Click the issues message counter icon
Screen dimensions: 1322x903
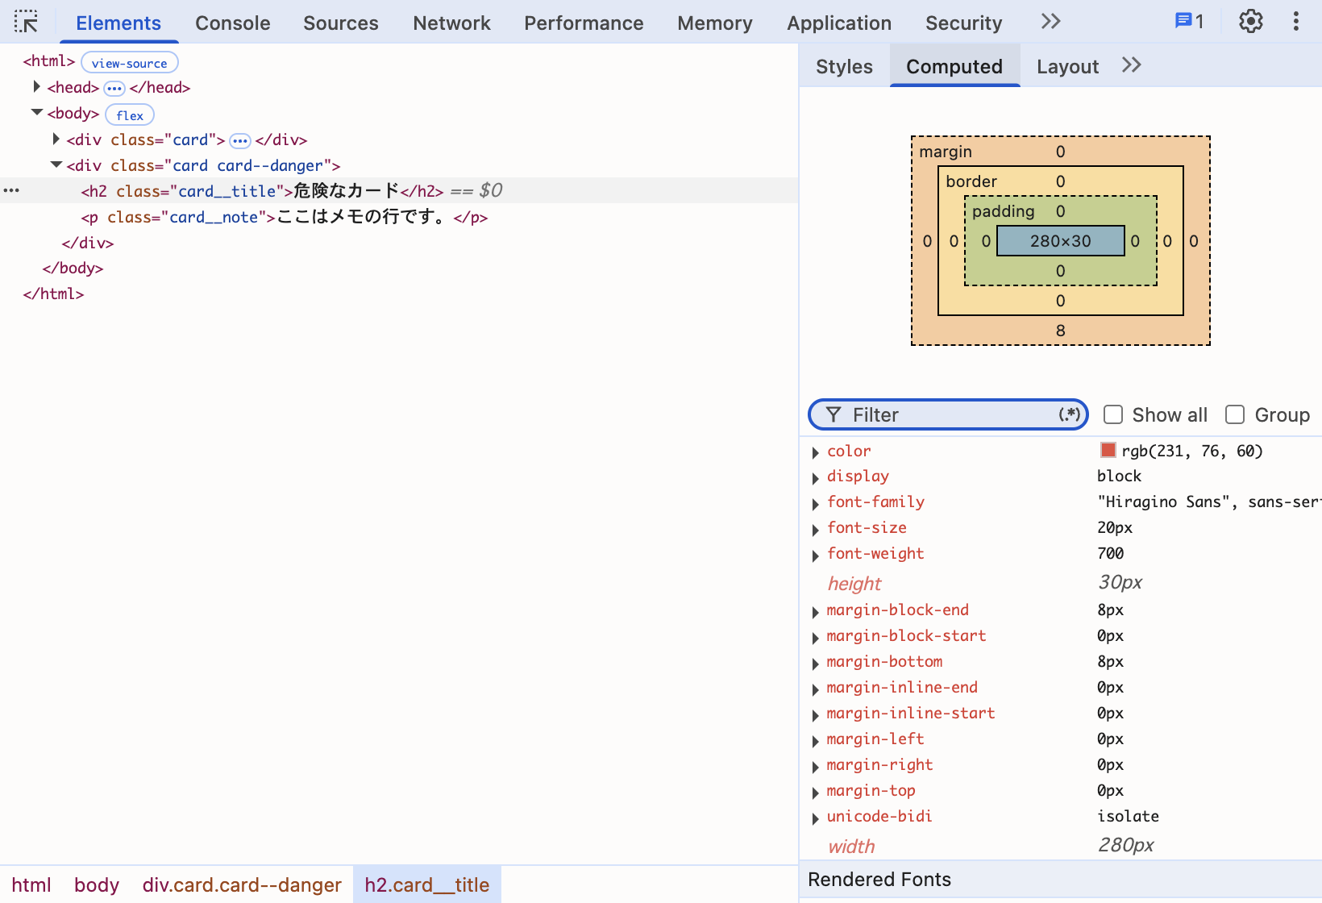tap(1189, 22)
